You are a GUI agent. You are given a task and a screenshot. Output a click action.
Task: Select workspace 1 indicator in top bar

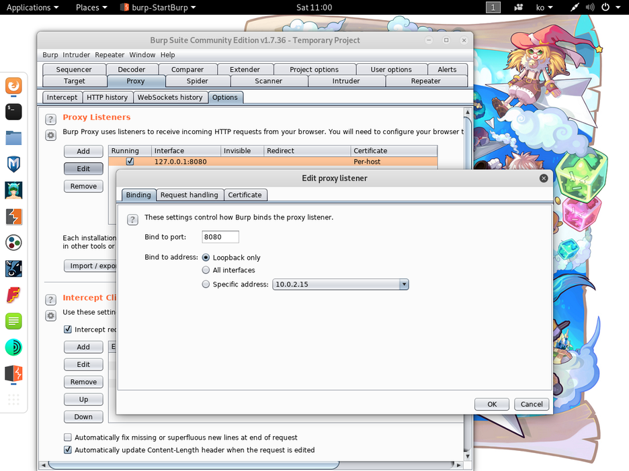(x=493, y=7)
